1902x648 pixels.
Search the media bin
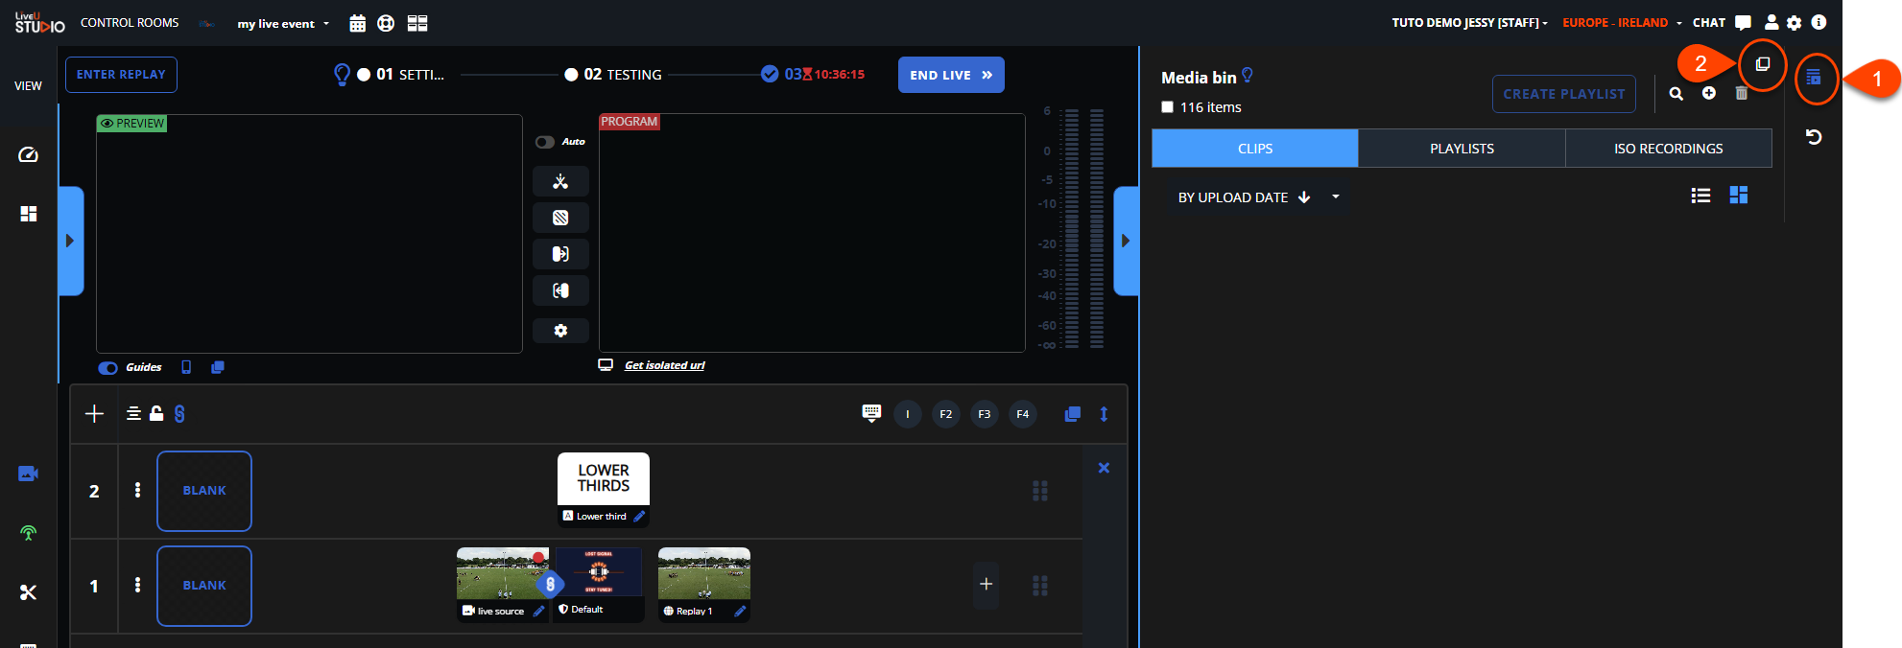click(x=1676, y=94)
